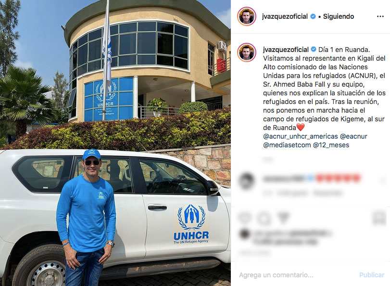Viewport: 390px width, 286px height.
Task: Click the verified badge beside header username
Action: (x=313, y=16)
